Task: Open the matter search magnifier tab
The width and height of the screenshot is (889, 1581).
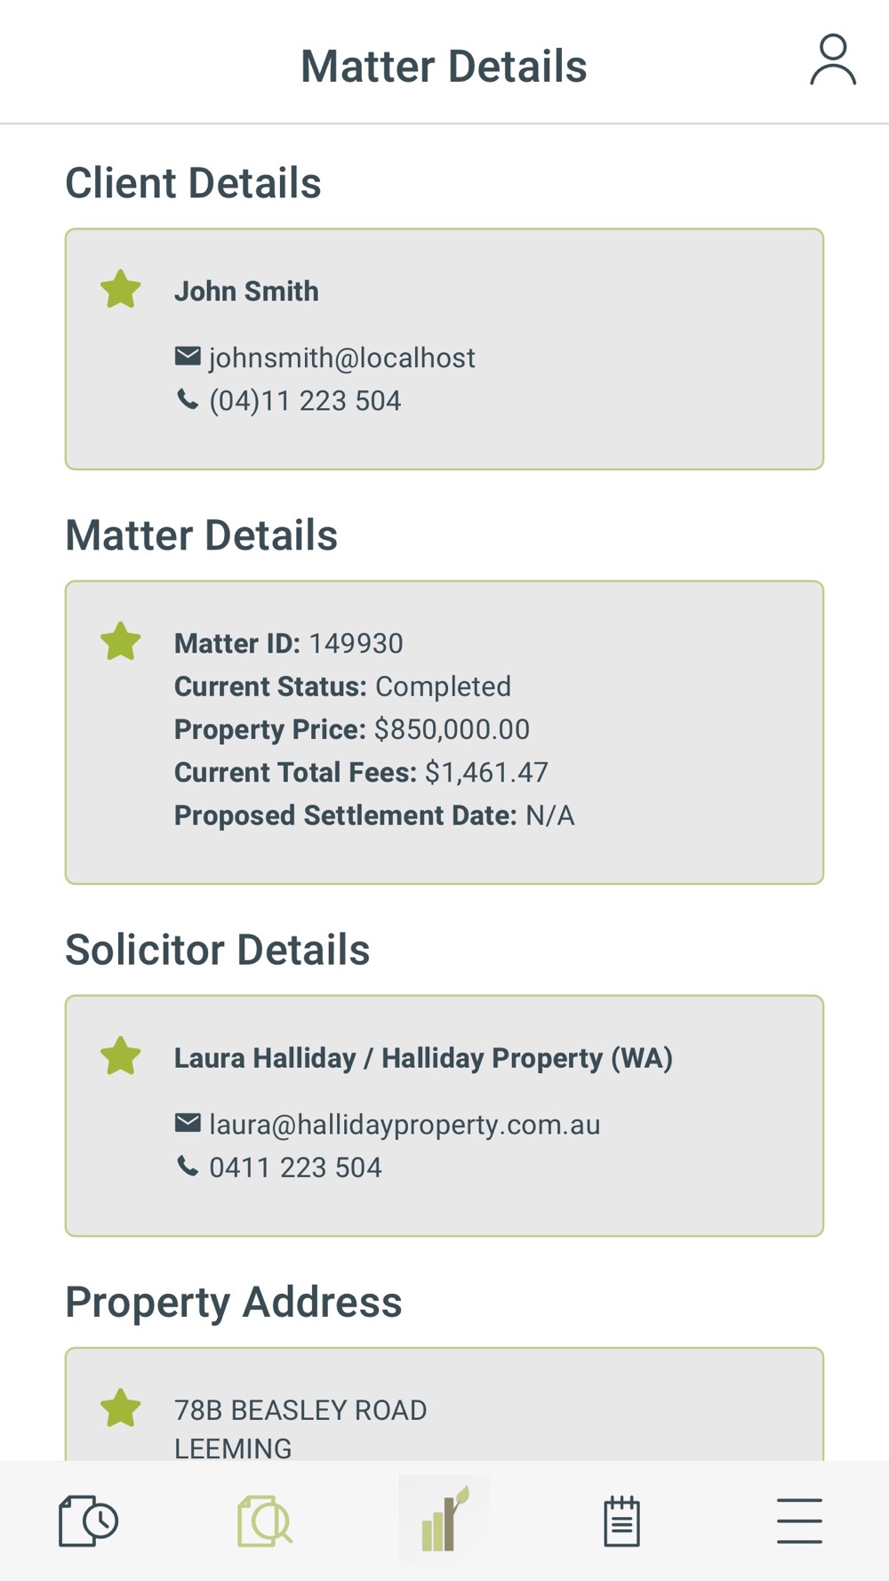Action: click(x=265, y=1521)
